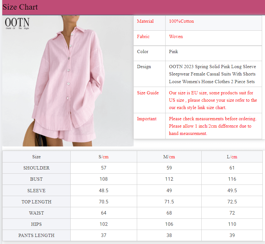Click the Color row showing Pink

tap(143, 51)
